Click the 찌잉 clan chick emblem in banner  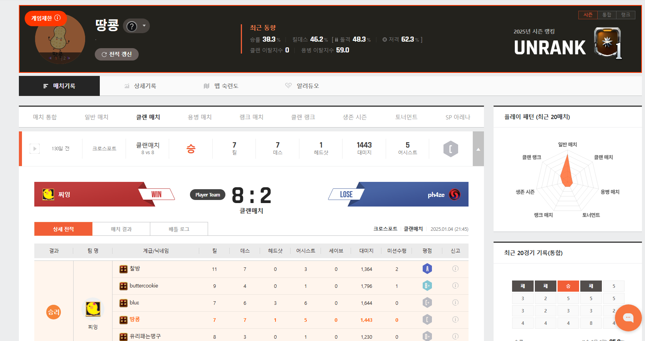pos(48,194)
